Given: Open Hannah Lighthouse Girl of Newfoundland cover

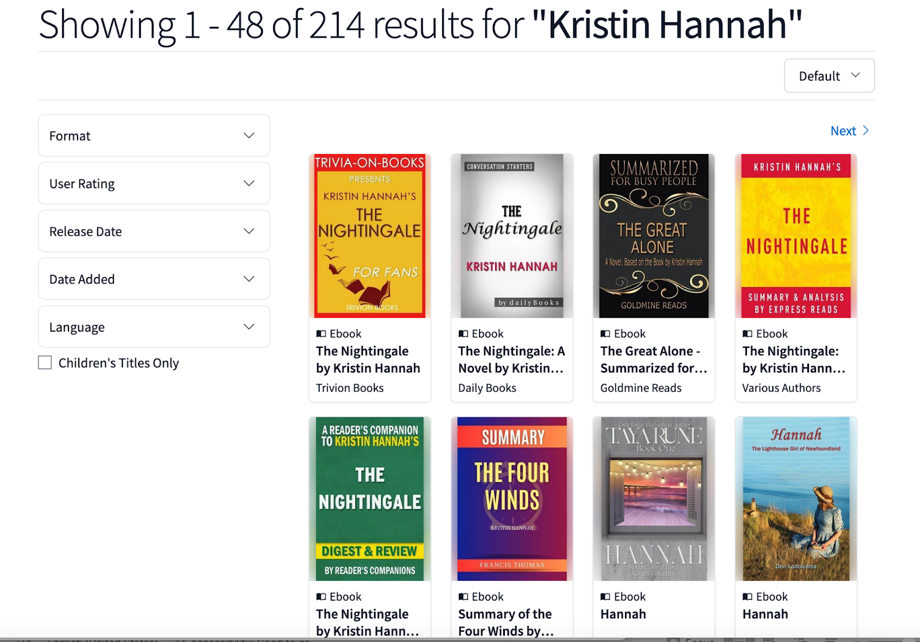Looking at the screenshot, I should (796, 499).
